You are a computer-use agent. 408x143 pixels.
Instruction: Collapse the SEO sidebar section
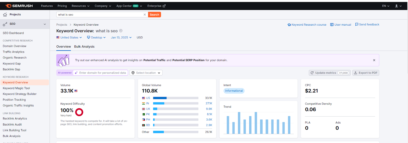(45, 24)
